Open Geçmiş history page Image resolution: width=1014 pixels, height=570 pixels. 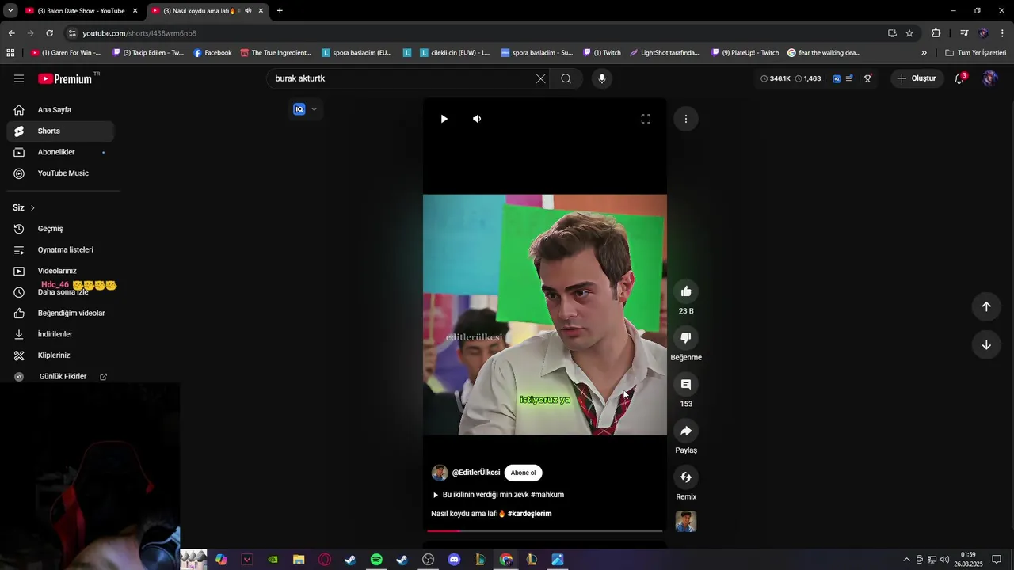pyautogui.click(x=60, y=229)
